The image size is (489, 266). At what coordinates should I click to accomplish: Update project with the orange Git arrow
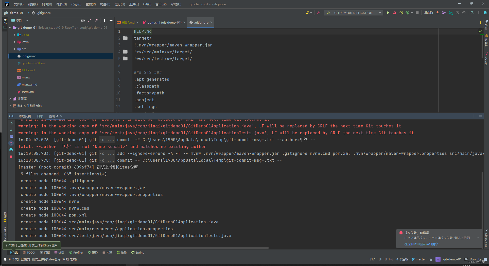click(438, 13)
